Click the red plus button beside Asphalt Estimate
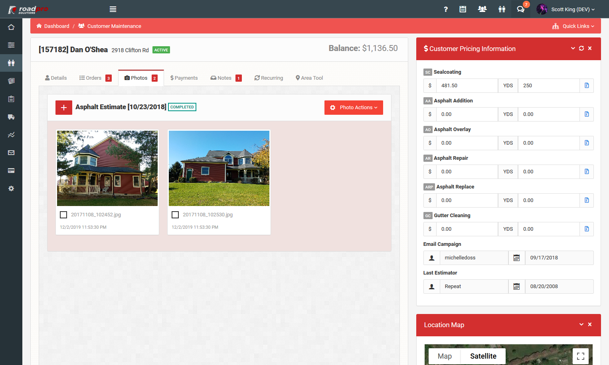609x365 pixels. [64, 108]
